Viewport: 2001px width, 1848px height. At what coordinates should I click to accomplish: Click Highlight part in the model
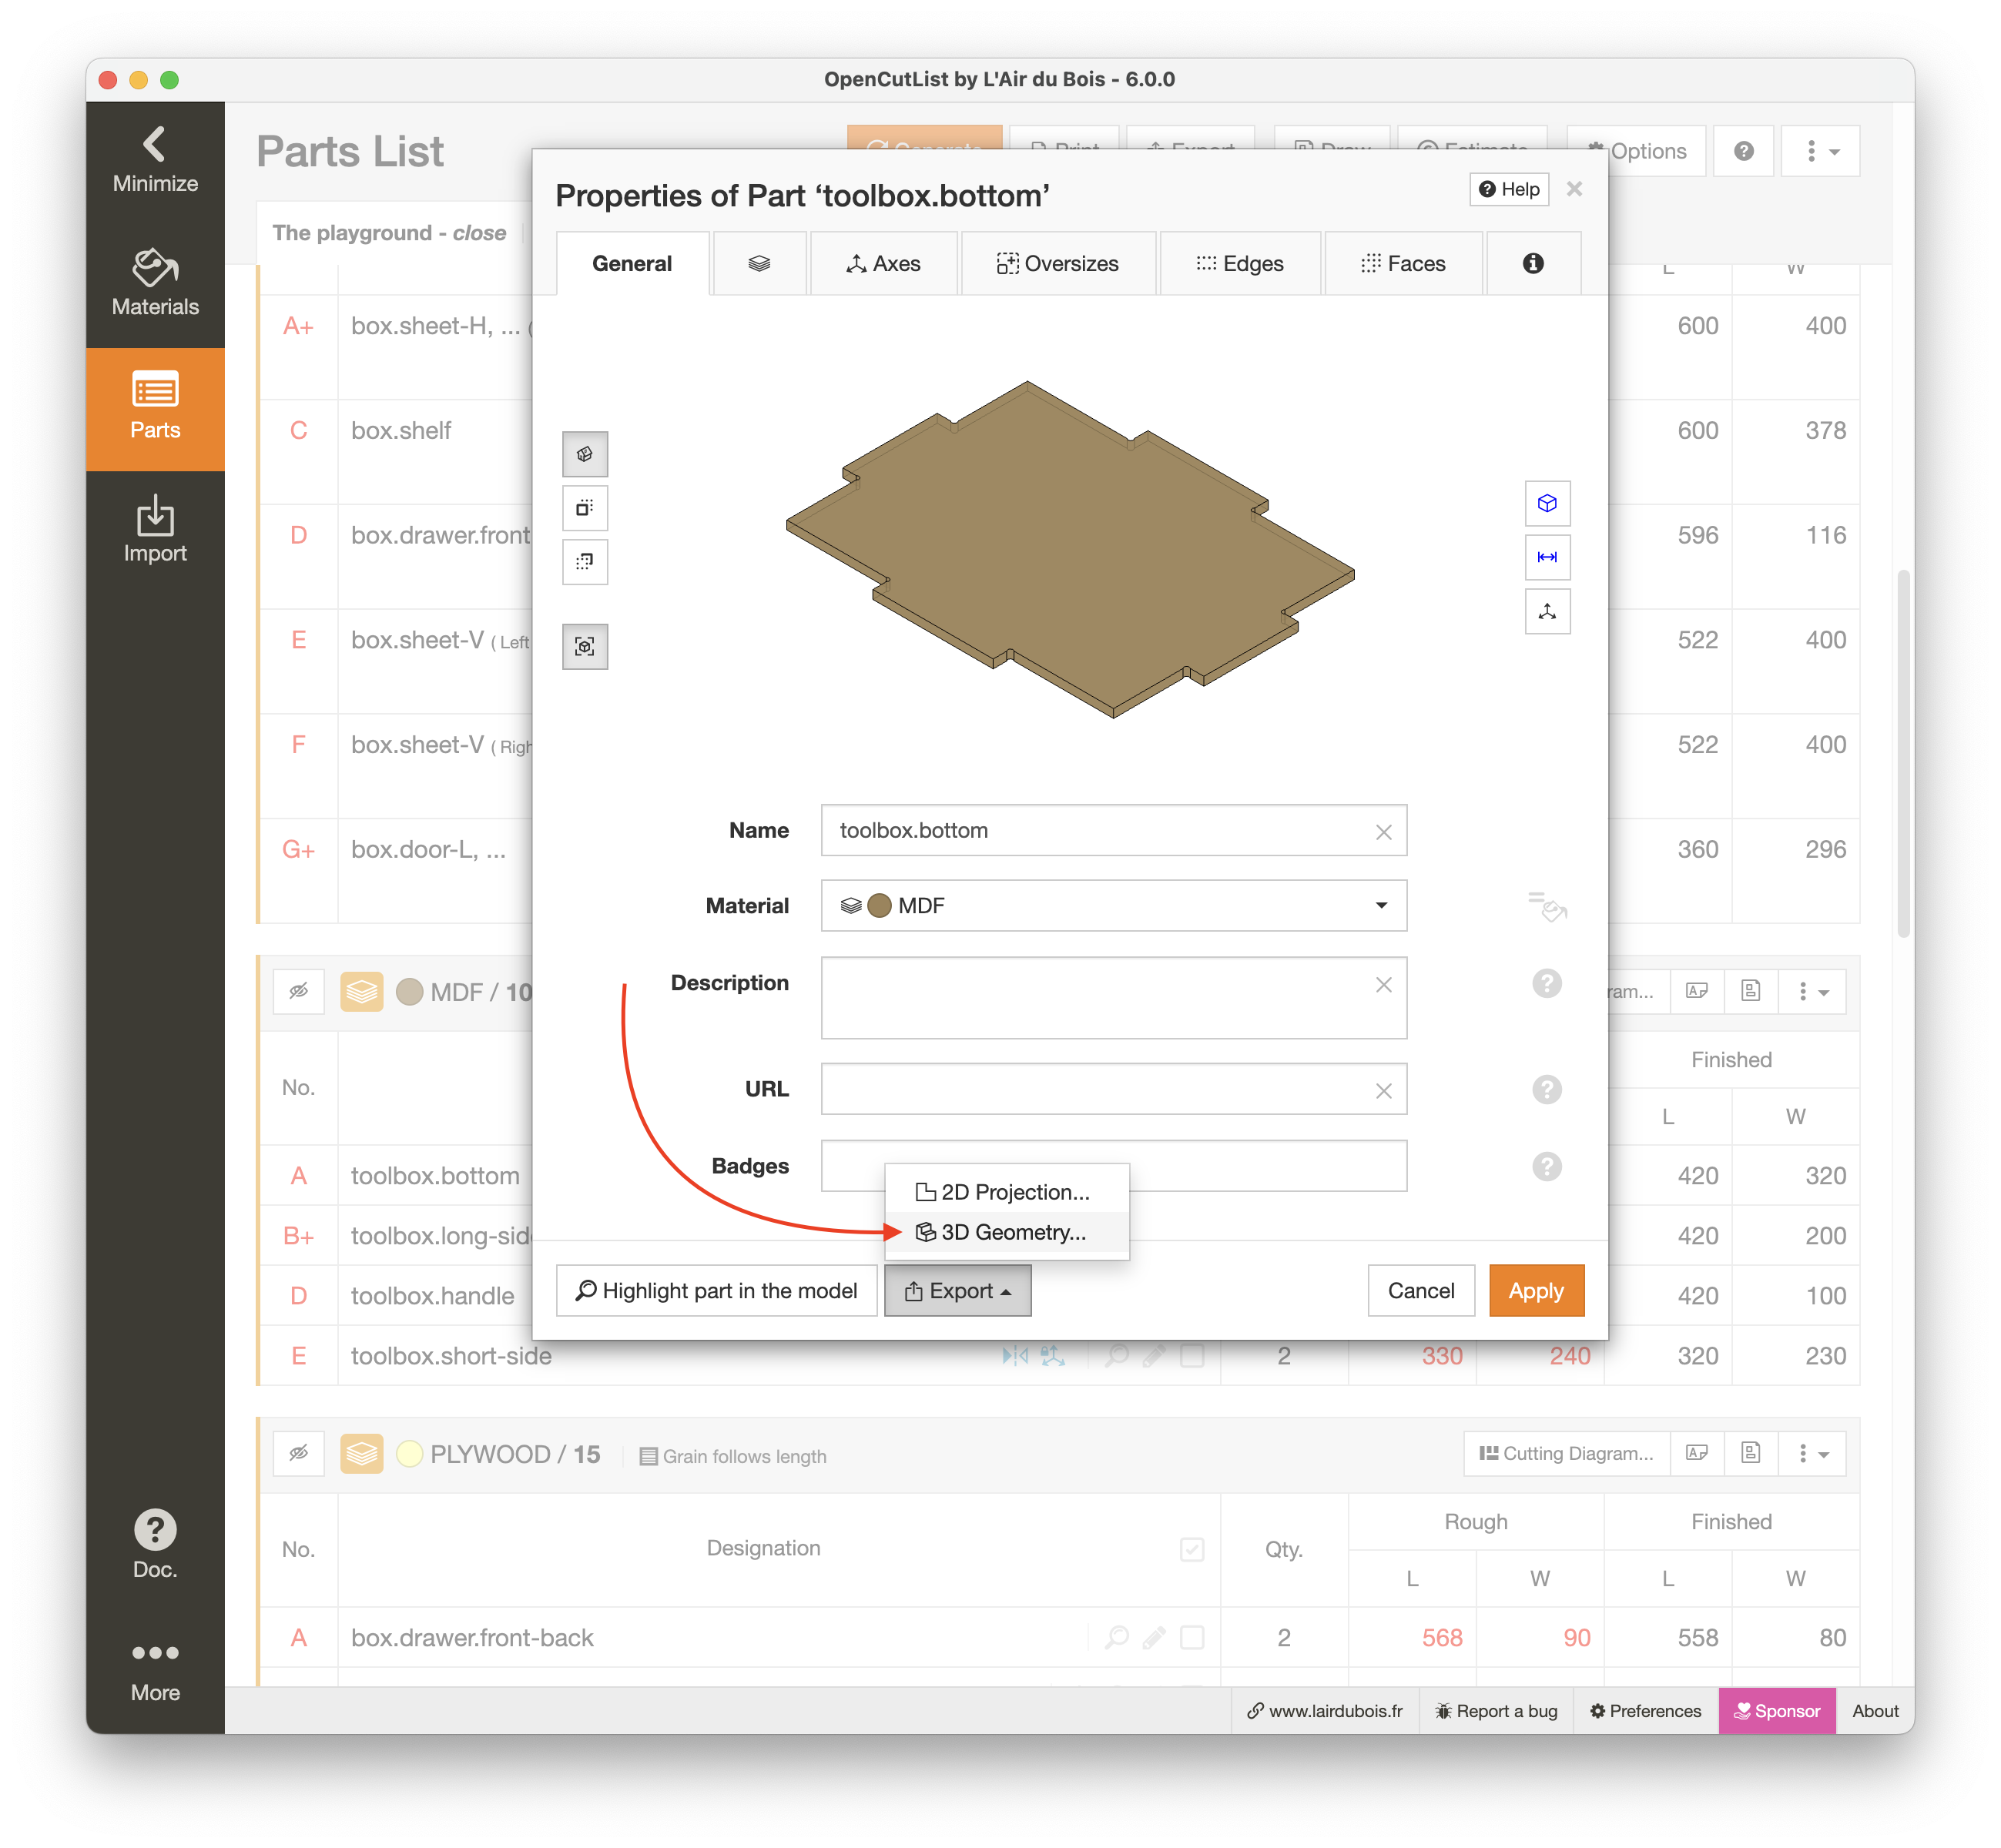716,1291
